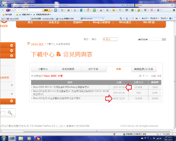This screenshot has width=176, height=141.
Task: Click the volume speaker tray icon
Action: [161, 138]
